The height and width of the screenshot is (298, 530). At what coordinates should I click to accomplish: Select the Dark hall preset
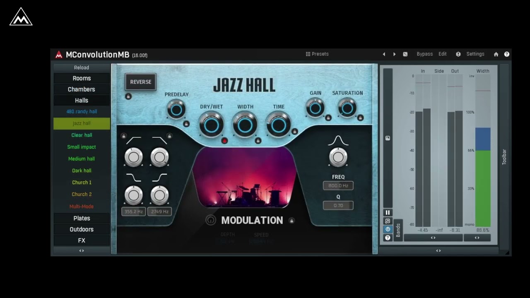pyautogui.click(x=82, y=171)
